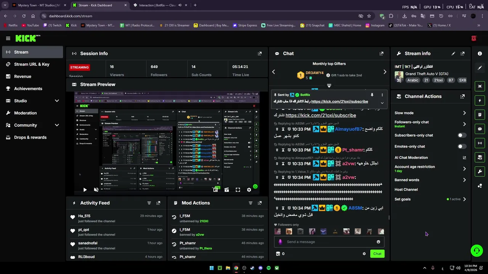Open the Moderation page
The height and width of the screenshot is (274, 488).
(x=33, y=113)
